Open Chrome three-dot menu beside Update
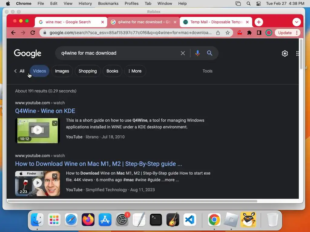The height and width of the screenshot is (232, 310). [x=297, y=33]
